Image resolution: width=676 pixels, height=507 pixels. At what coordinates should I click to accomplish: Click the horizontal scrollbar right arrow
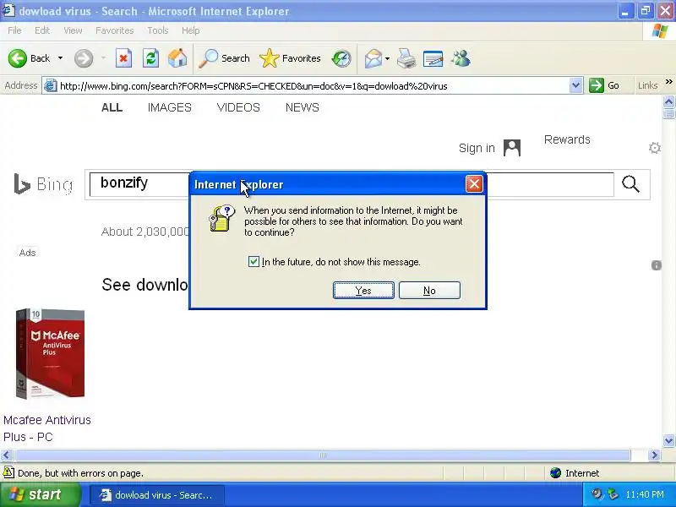654,455
